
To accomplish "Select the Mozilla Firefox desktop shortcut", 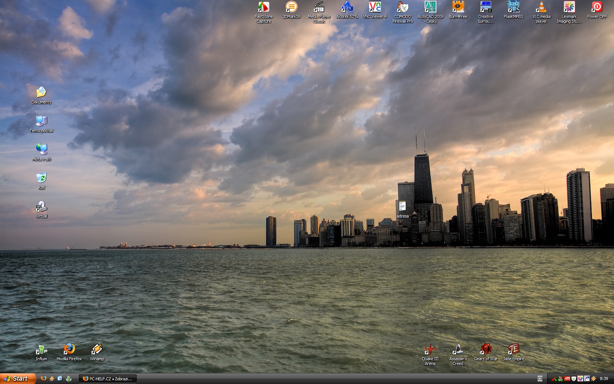I will (x=69, y=350).
